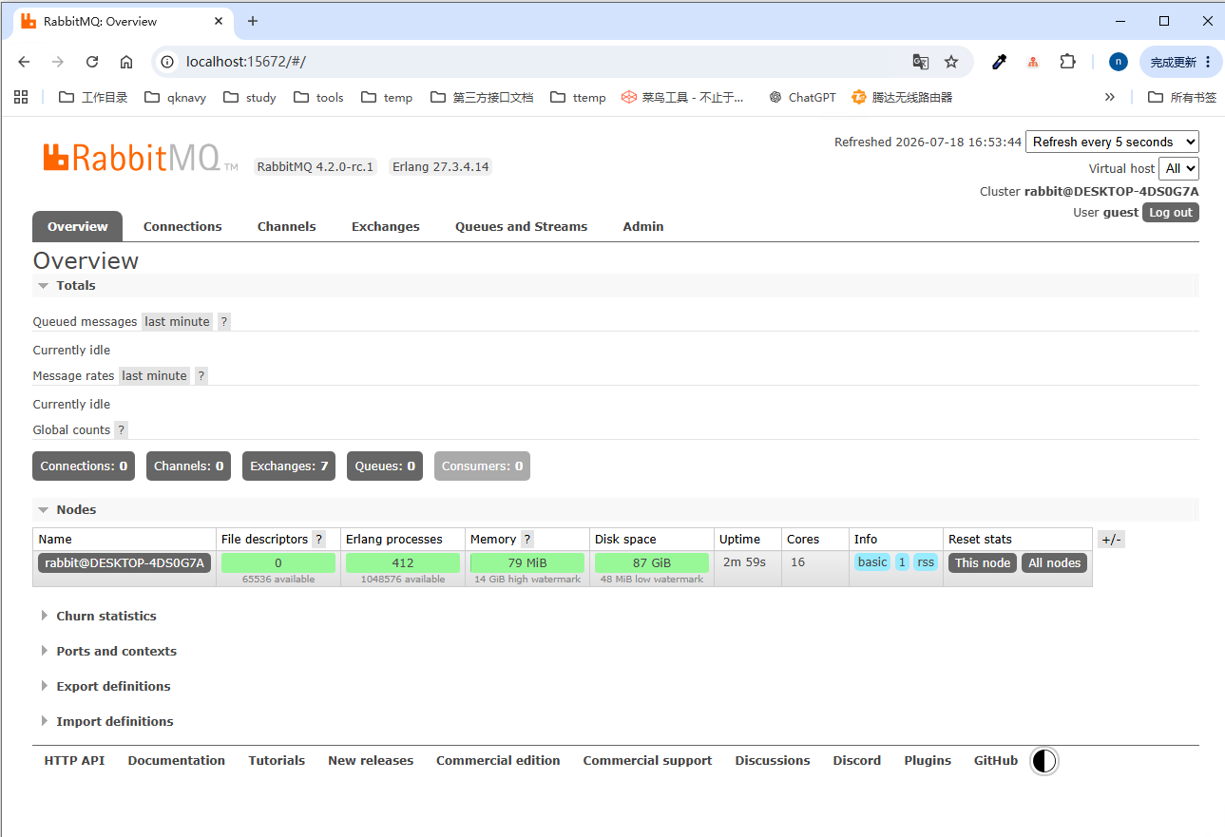
Task: Bookmark this page with the star icon
Action: (951, 62)
